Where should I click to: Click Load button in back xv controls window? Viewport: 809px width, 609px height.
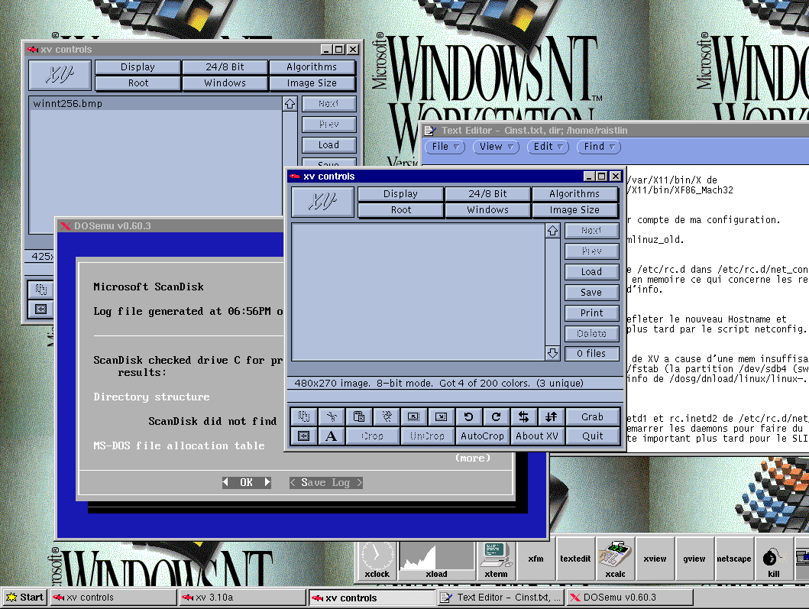tap(328, 145)
